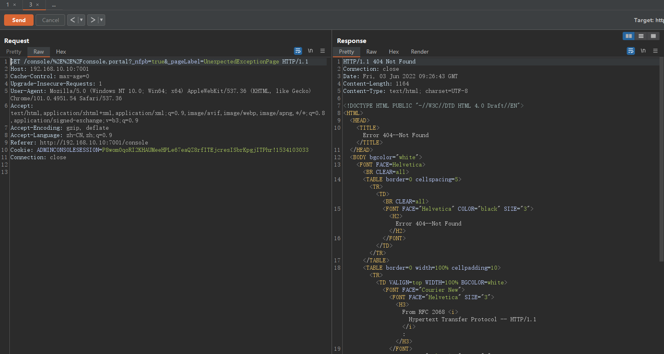
Task: Click the Content-Length: 1164 header
Action: click(376, 83)
